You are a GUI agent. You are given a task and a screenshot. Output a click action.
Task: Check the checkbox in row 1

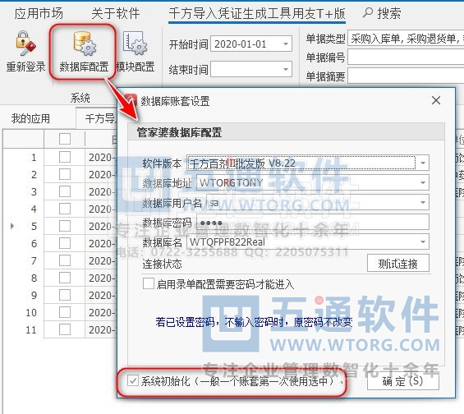(65, 157)
